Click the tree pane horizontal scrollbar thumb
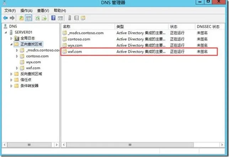This screenshot has width=229, height=157. click(29, 145)
